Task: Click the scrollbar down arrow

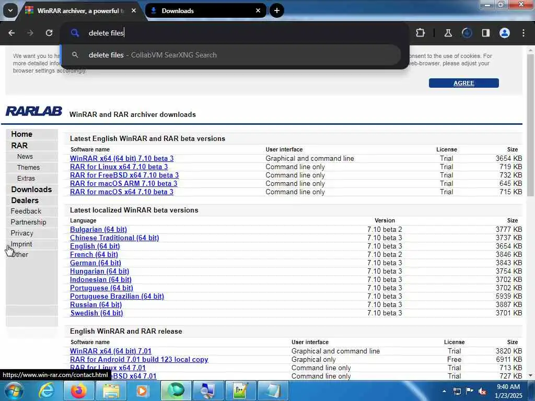Action: (x=530, y=375)
